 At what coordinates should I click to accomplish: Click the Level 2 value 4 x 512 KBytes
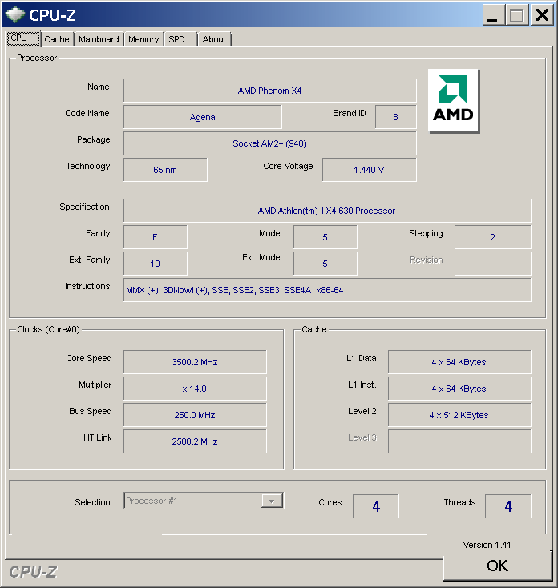click(459, 415)
